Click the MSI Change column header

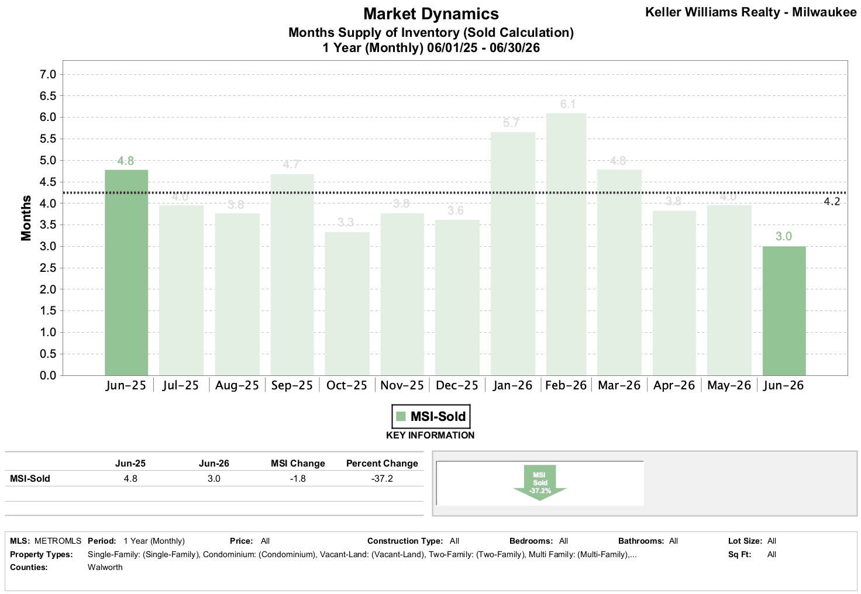(x=298, y=463)
